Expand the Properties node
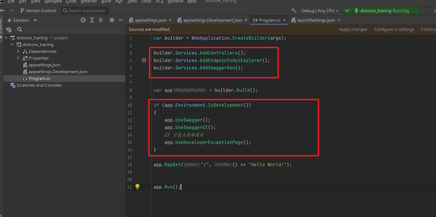 point(18,58)
